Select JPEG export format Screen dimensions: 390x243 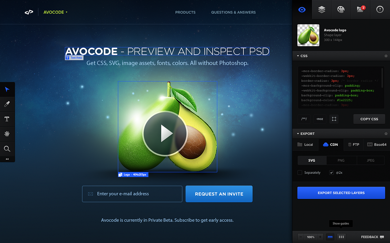(x=370, y=160)
